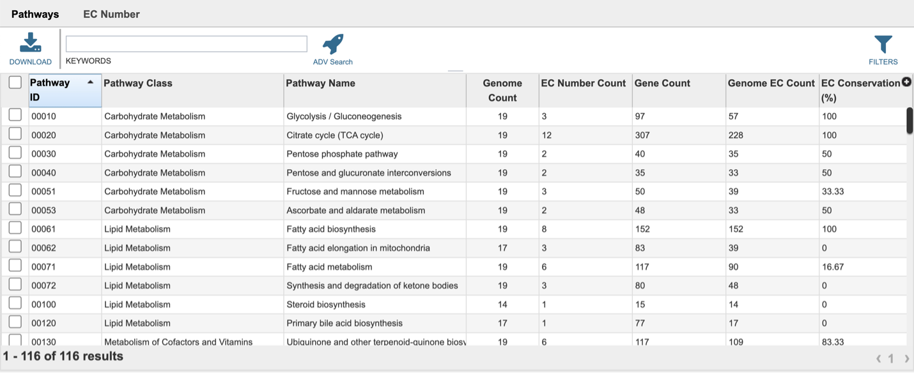Click the Download icon
This screenshot has height=374, width=914.
click(x=30, y=43)
